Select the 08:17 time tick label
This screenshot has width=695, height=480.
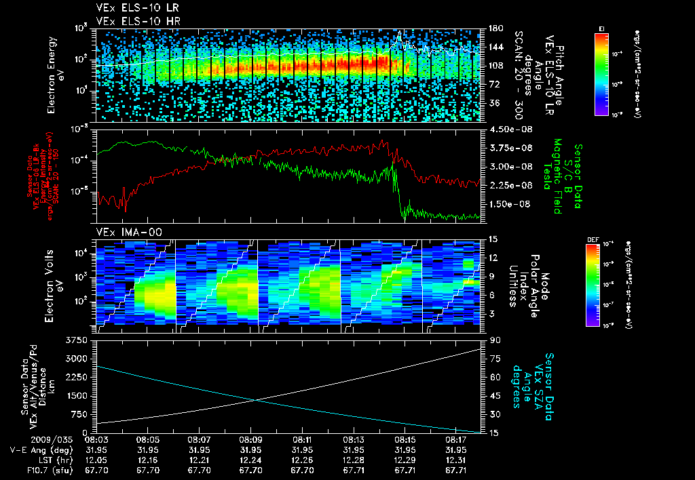pyautogui.click(x=456, y=441)
